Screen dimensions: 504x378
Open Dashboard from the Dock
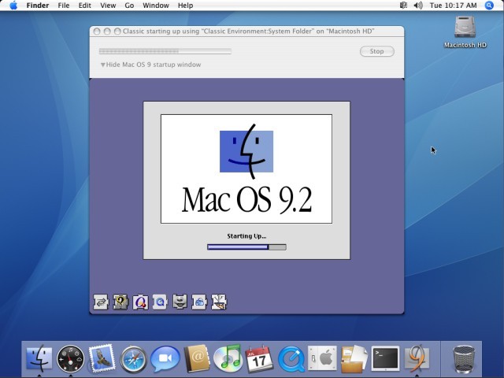70,359
